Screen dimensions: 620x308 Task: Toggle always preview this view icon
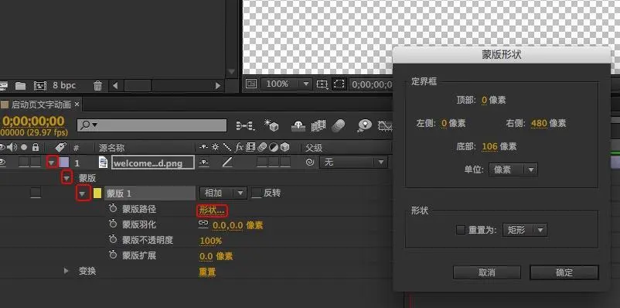[251, 84]
